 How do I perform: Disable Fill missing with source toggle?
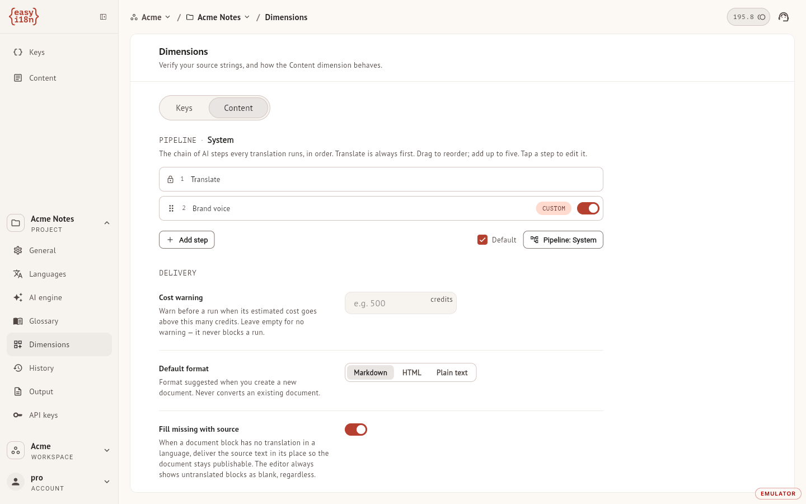coord(356,430)
